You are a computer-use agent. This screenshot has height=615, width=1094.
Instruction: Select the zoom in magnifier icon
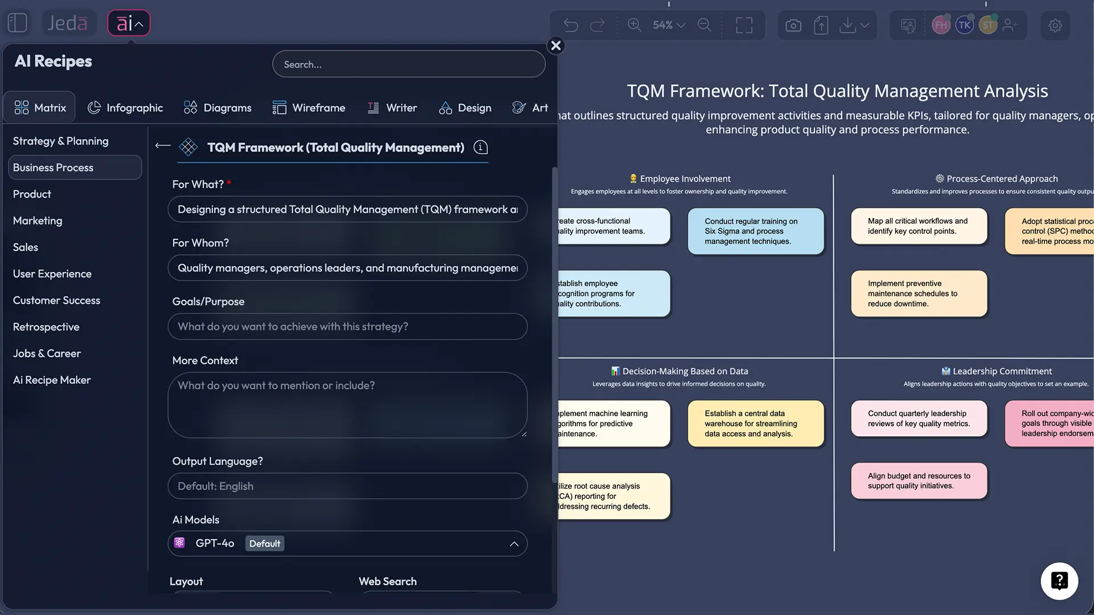click(634, 25)
